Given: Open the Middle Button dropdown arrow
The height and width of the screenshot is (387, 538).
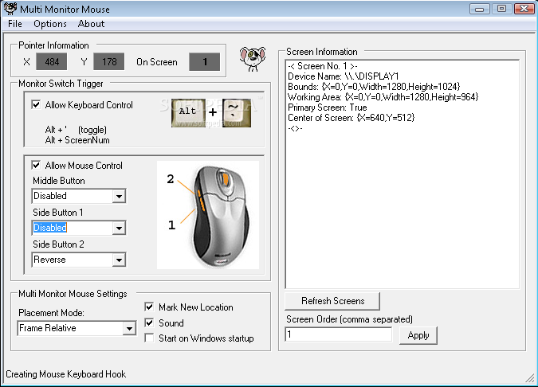Looking at the screenshot, I should click(119, 197).
